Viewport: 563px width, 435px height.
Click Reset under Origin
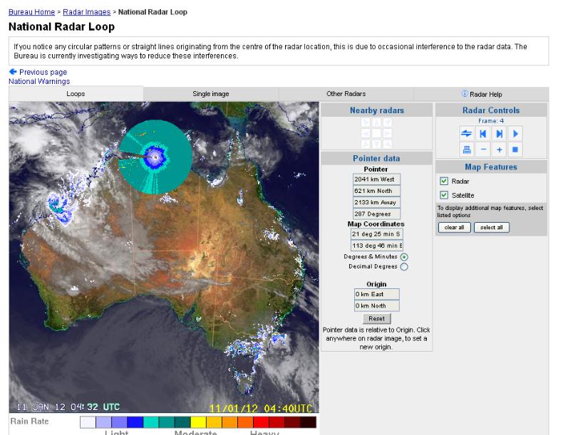click(x=376, y=319)
